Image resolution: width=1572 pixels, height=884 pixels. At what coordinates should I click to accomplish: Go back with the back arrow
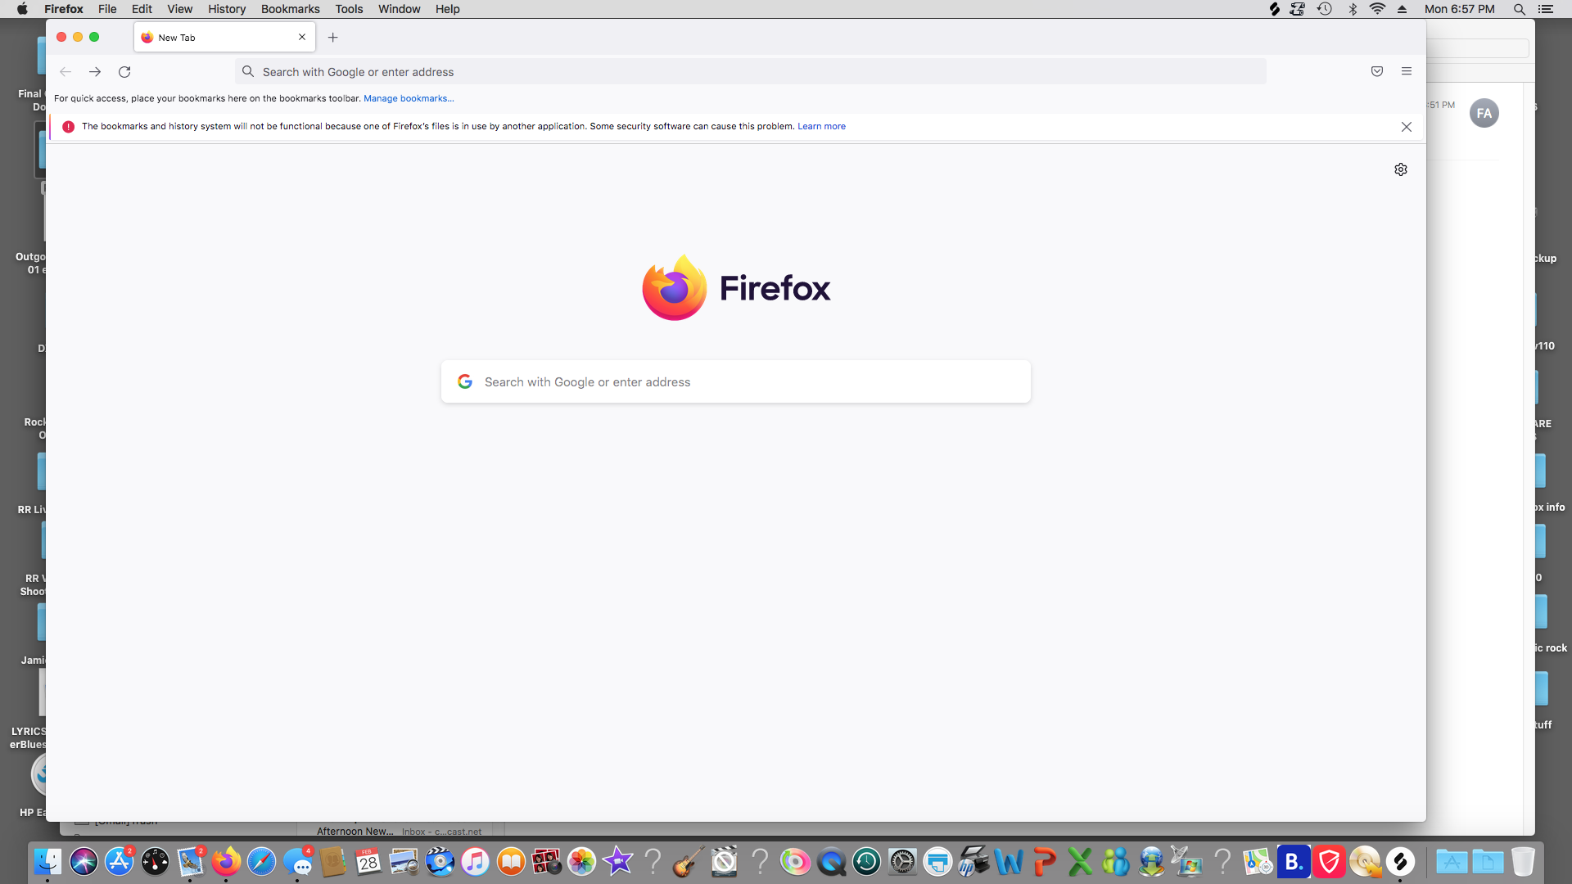(x=65, y=72)
